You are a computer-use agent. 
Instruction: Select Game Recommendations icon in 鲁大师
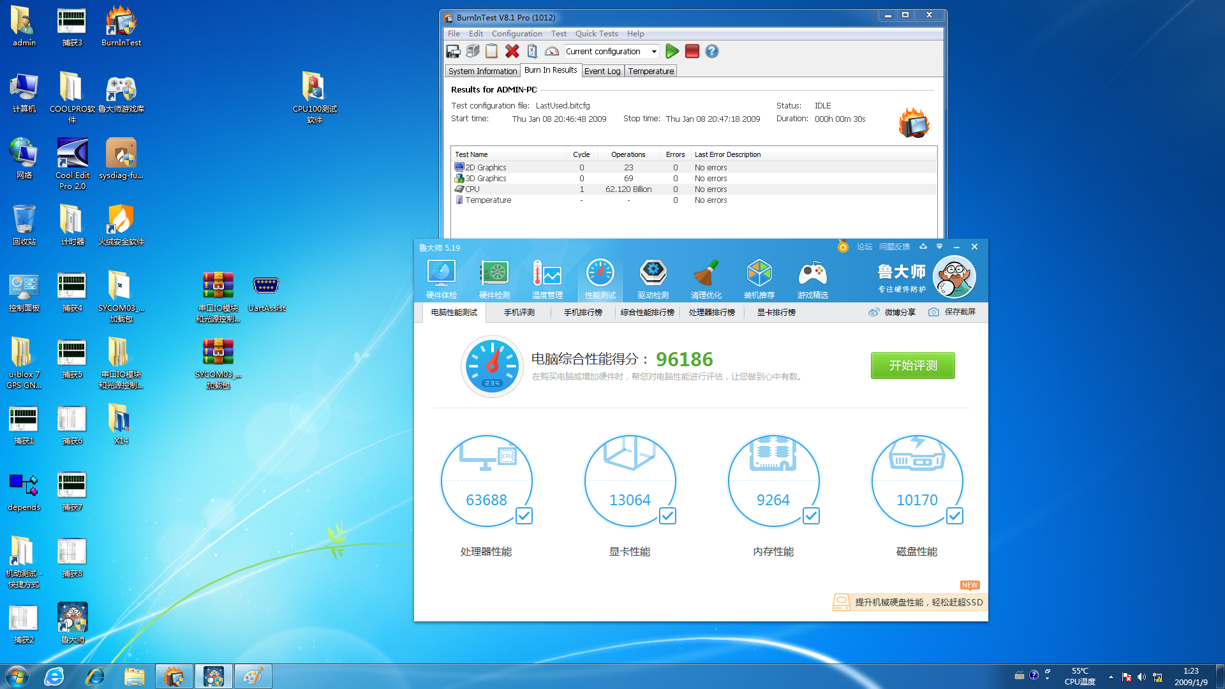click(x=812, y=278)
